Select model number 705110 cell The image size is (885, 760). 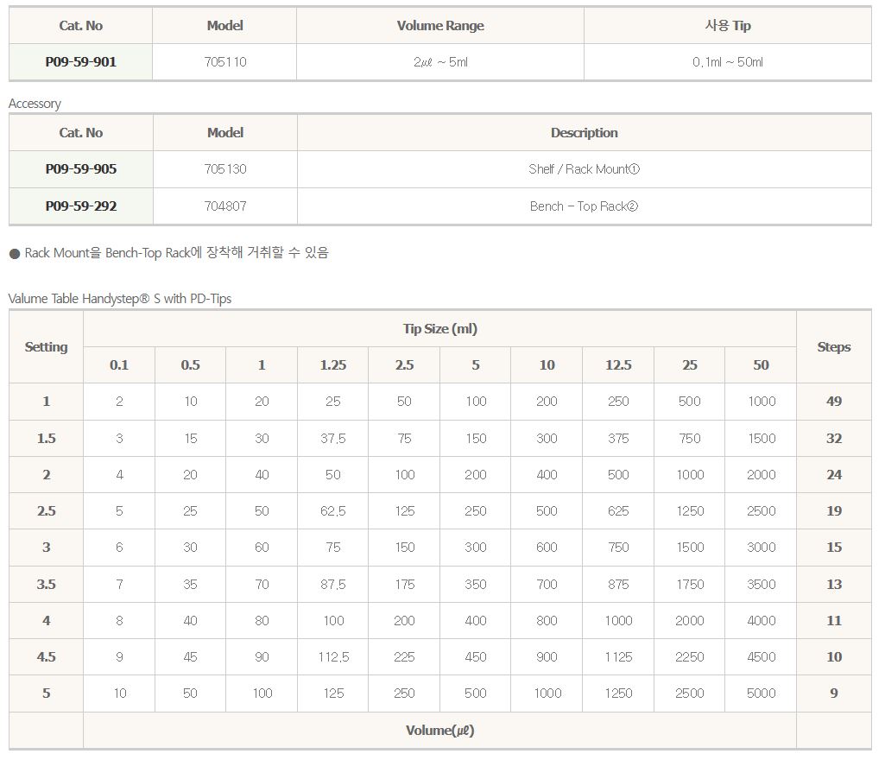(x=224, y=62)
